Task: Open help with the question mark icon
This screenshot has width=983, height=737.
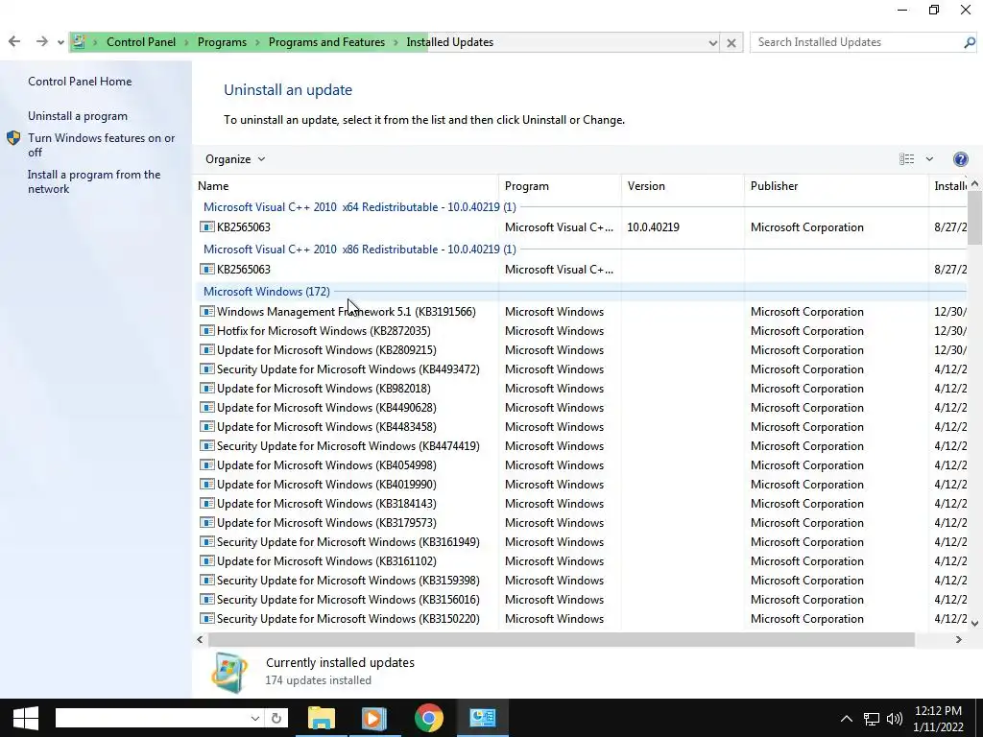Action: point(960,159)
